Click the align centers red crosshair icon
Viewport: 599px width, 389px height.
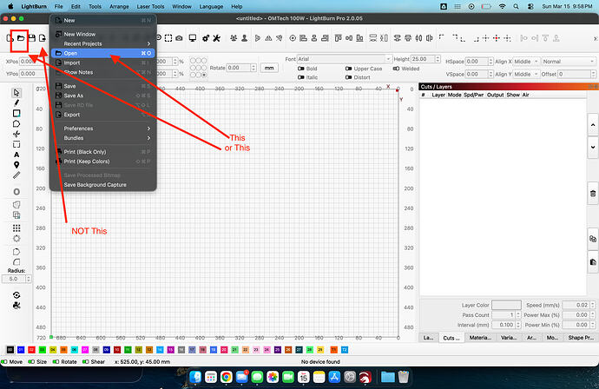[x=497, y=38]
